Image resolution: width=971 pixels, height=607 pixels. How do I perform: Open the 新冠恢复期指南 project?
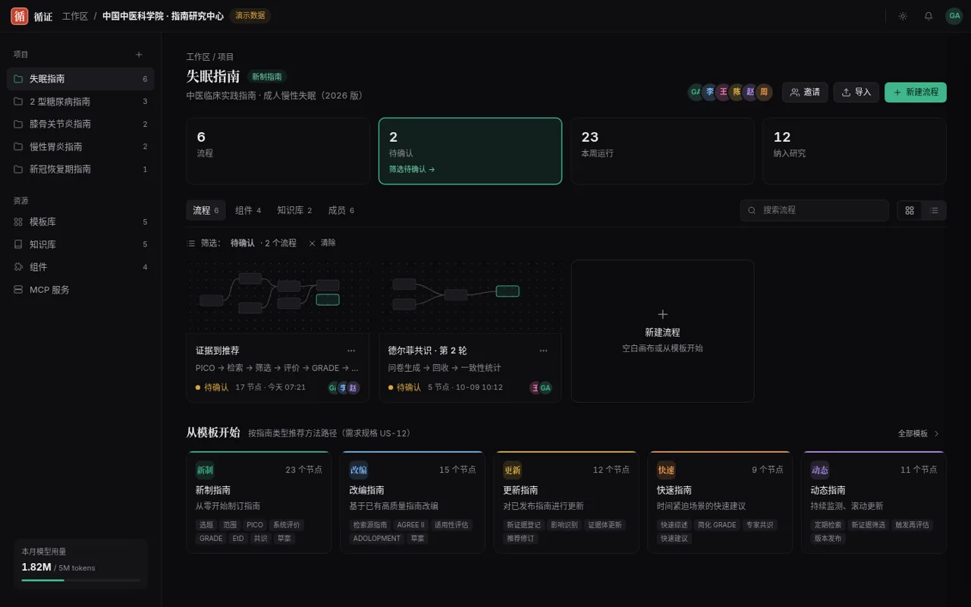[80, 169]
